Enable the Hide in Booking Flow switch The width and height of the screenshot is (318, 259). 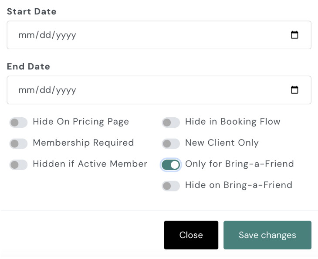click(x=171, y=122)
